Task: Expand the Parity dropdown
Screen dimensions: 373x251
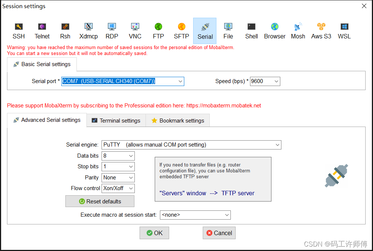Action: pos(118,178)
